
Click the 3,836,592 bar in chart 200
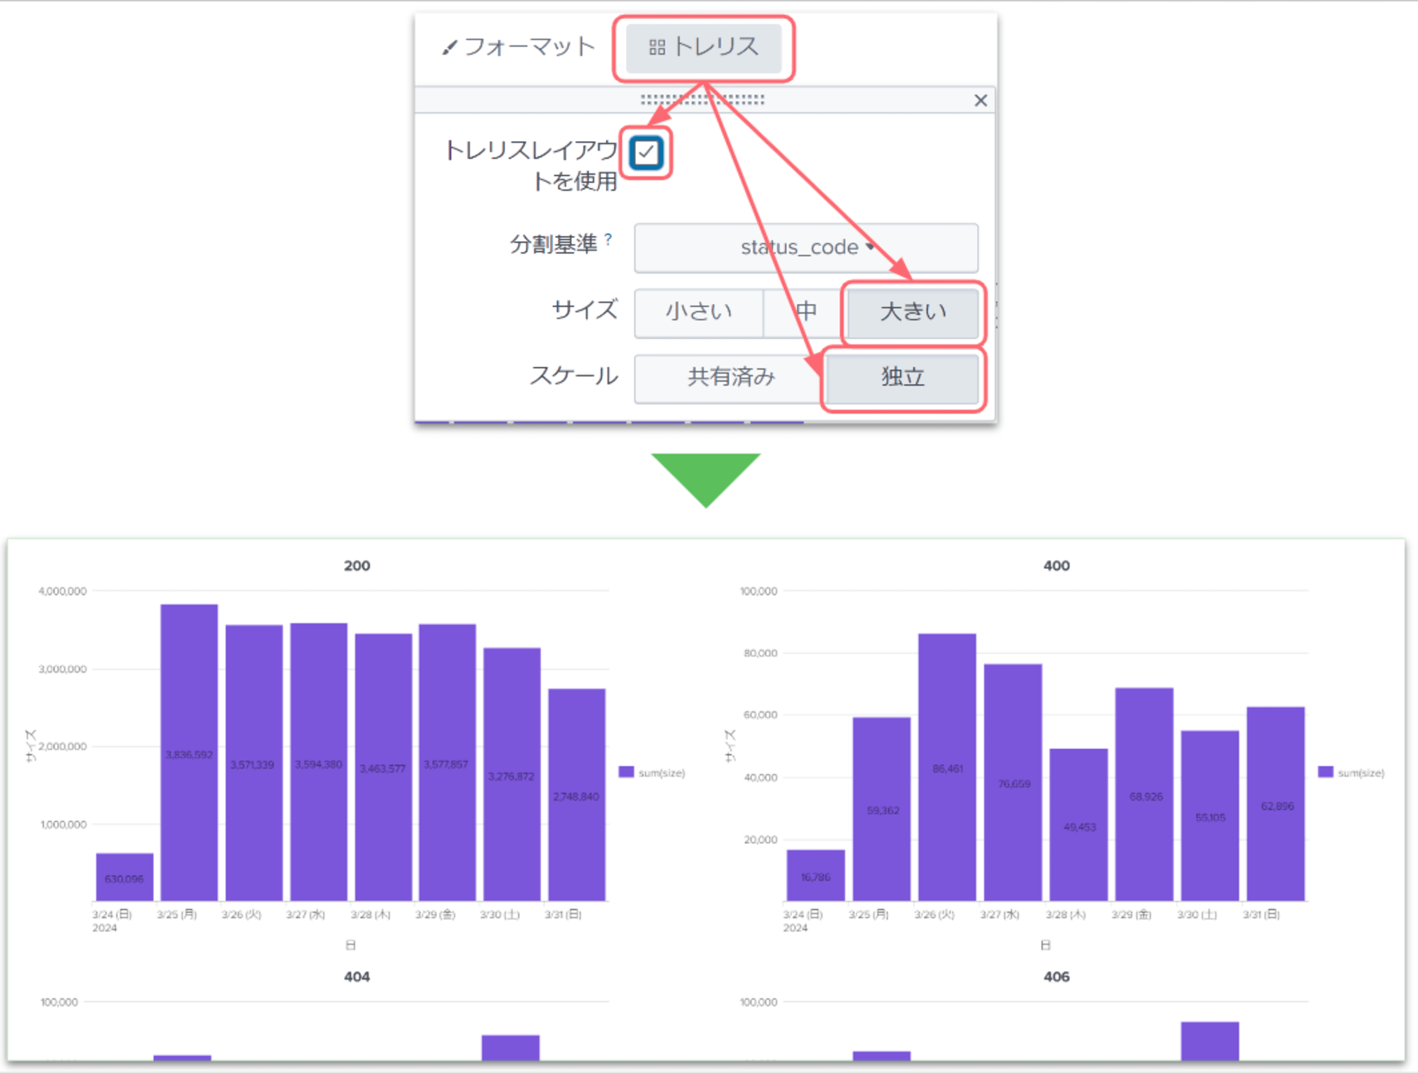pos(189,752)
